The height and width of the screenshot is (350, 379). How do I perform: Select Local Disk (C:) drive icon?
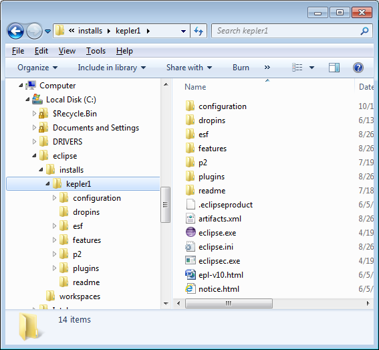coord(37,99)
